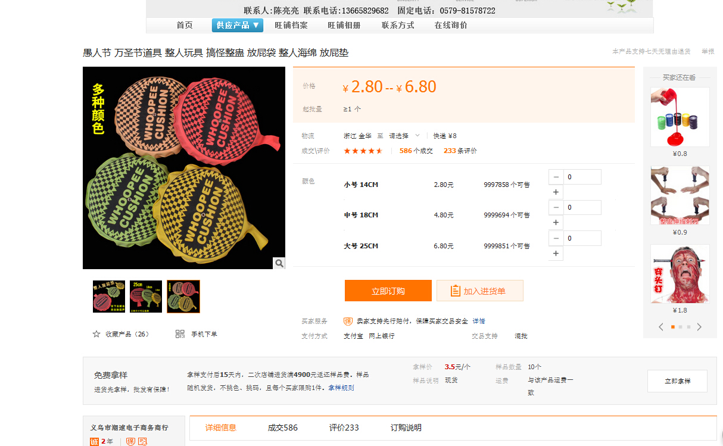
Task: Click quantity input field for 小号 14CM
Action: [582, 177]
